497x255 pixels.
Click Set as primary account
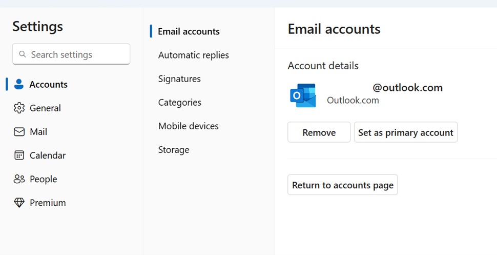point(405,132)
